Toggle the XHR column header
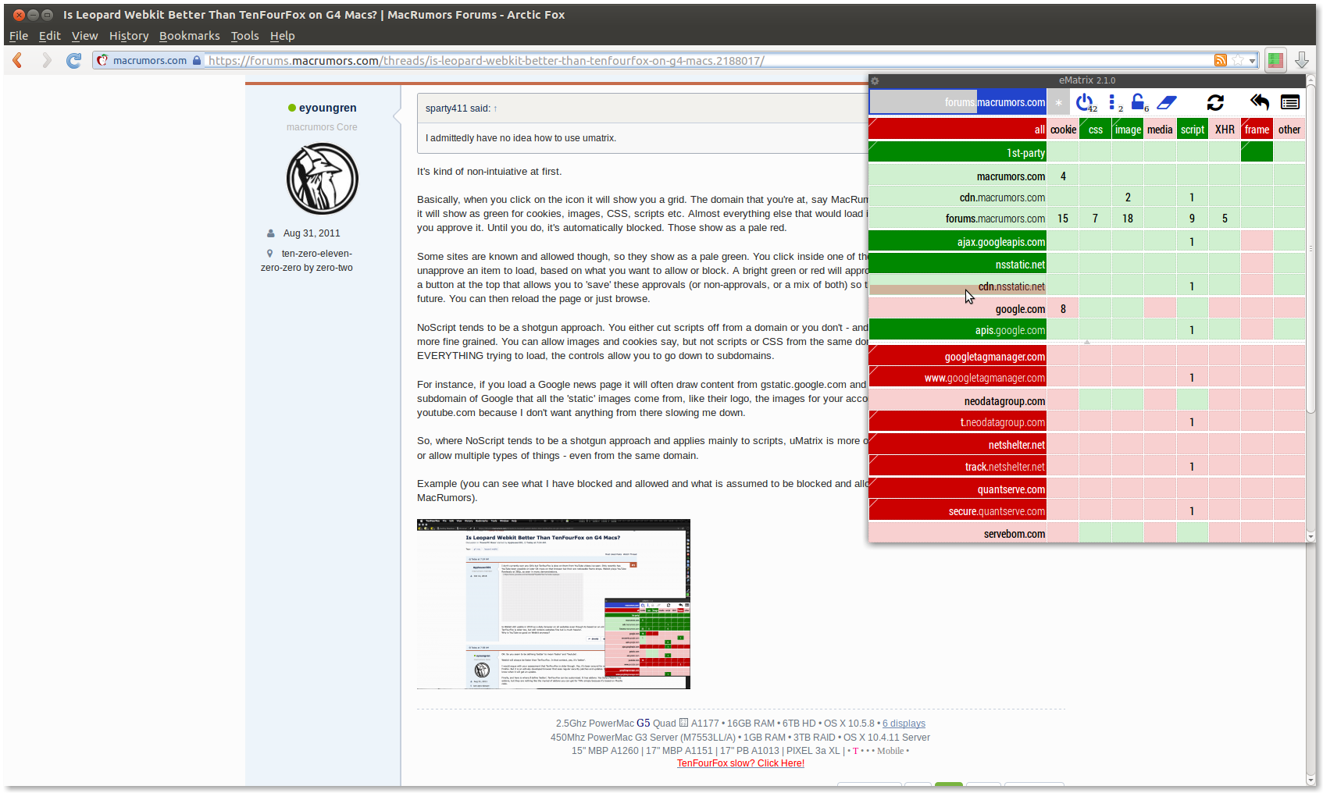 coord(1225,130)
